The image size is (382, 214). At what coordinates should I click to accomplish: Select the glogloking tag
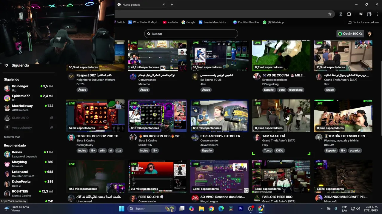296,90
